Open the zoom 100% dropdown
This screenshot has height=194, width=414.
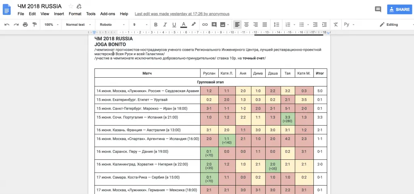coord(51,25)
